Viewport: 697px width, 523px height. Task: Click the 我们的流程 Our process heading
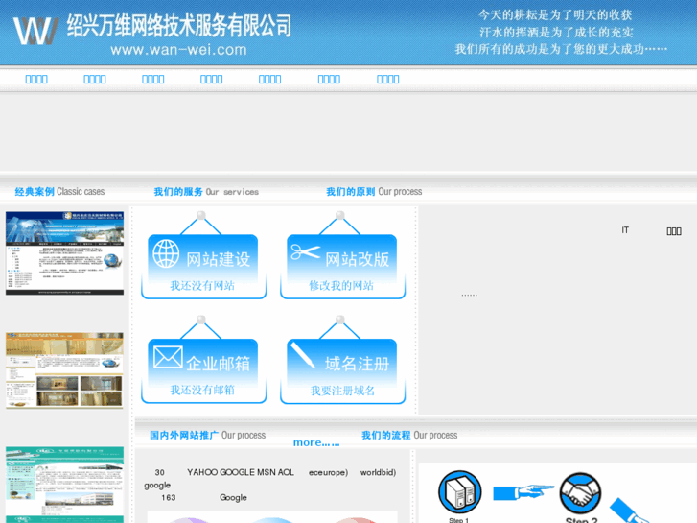click(409, 435)
